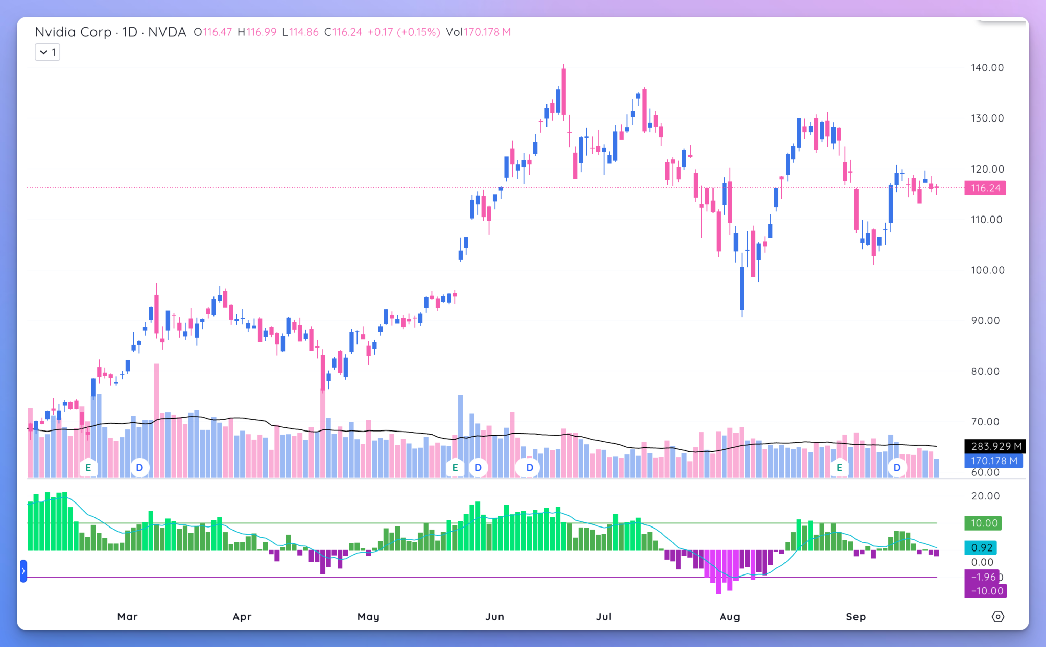Expand the blue side arrow tab on indicator pane

(23, 571)
